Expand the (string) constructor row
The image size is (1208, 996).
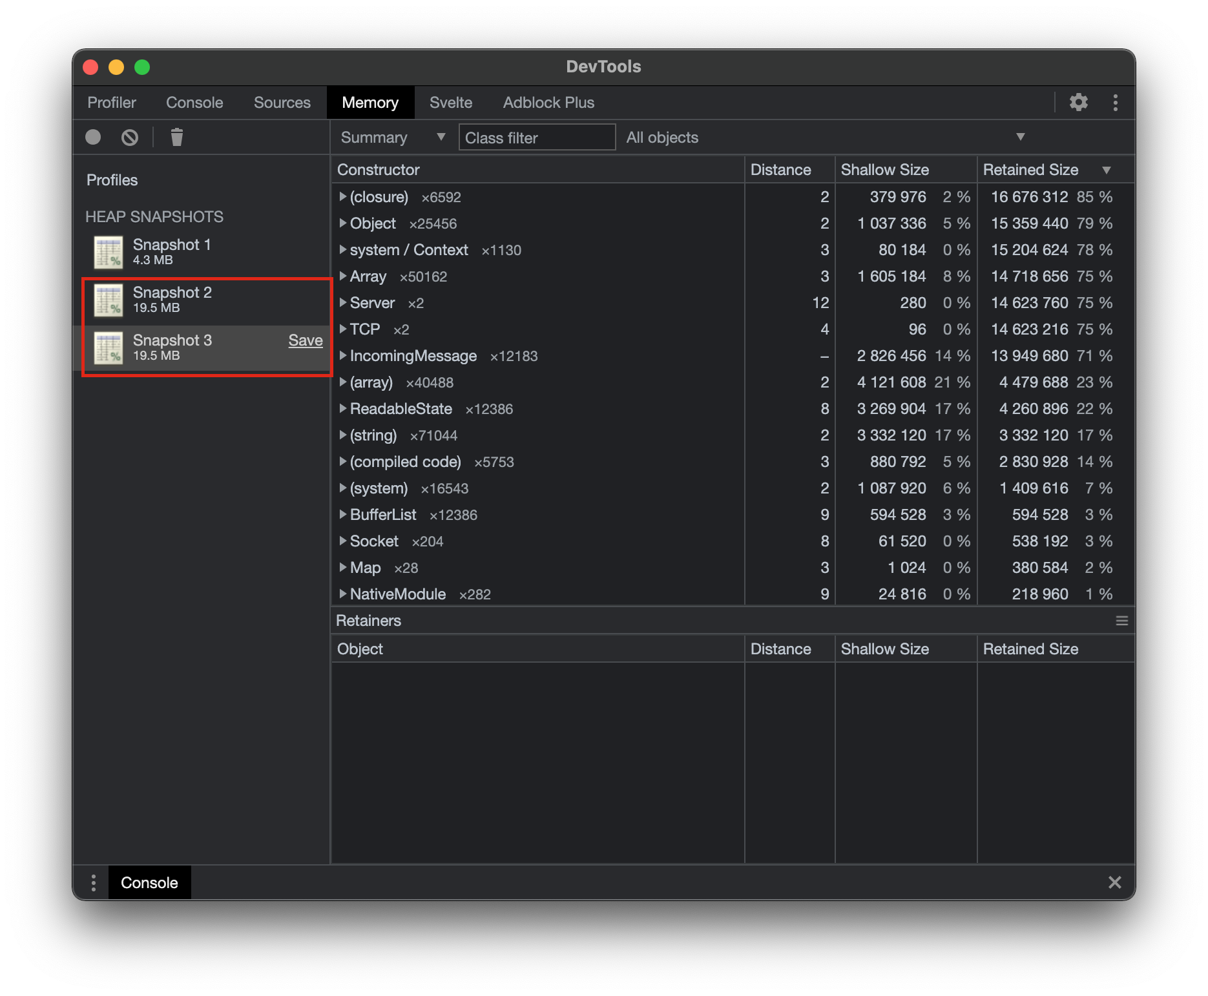[343, 435]
